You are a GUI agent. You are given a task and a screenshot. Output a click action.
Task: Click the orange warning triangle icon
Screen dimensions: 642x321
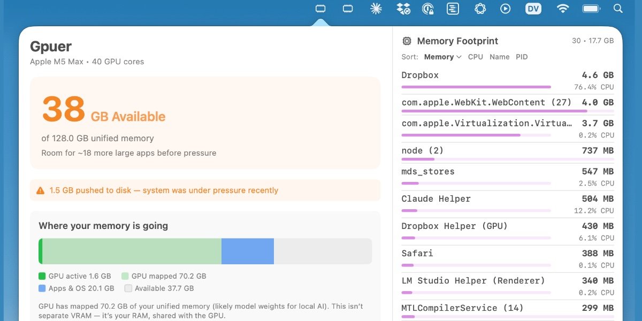[40, 190]
